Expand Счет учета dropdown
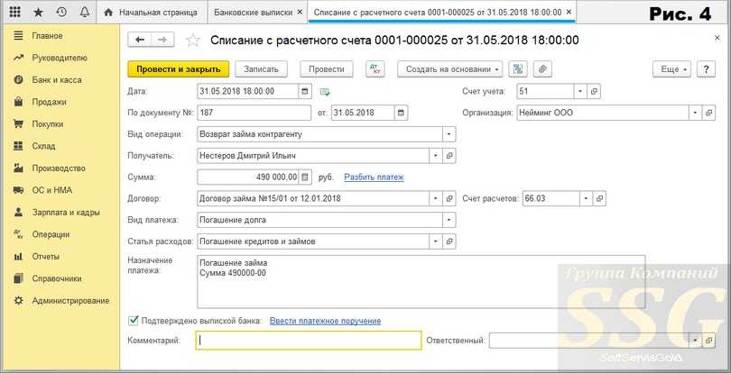731x373 pixels. 581,91
